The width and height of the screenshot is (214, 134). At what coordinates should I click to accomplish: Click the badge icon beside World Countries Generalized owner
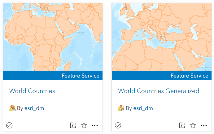[x=121, y=108]
